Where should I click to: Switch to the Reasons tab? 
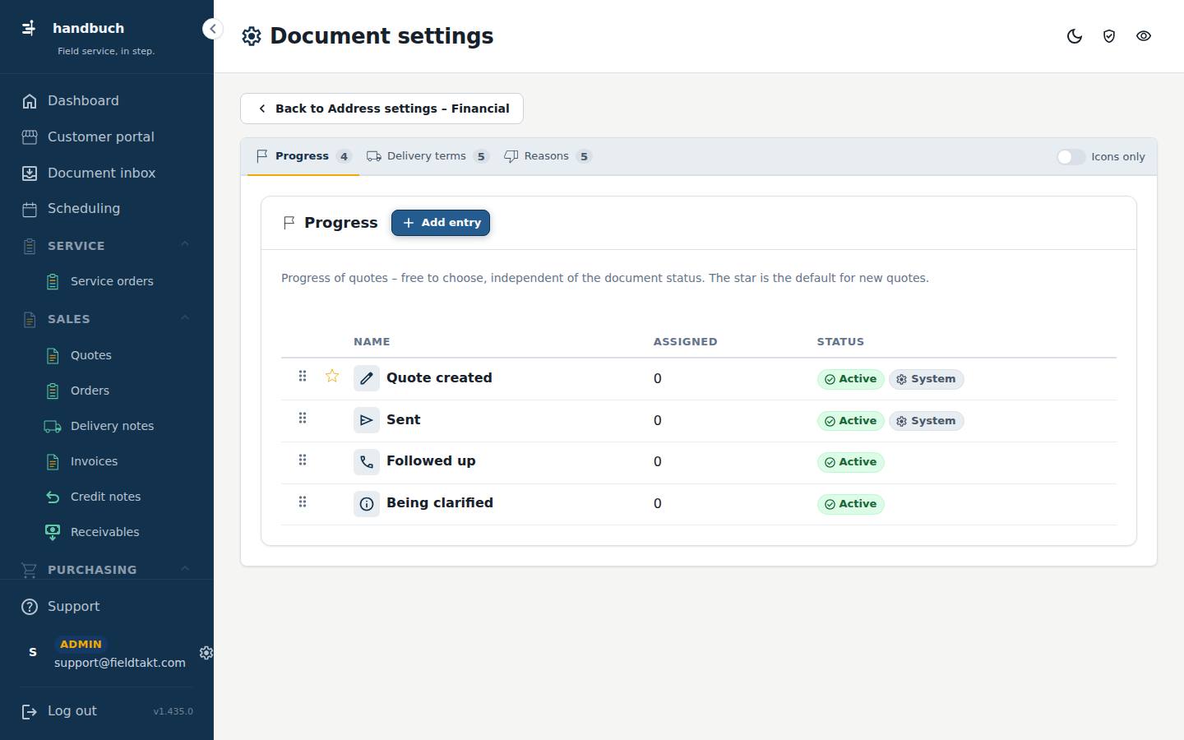click(x=547, y=156)
